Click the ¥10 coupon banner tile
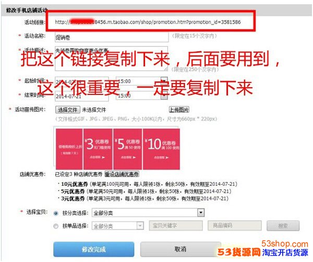 pyautogui.click(x=161, y=149)
